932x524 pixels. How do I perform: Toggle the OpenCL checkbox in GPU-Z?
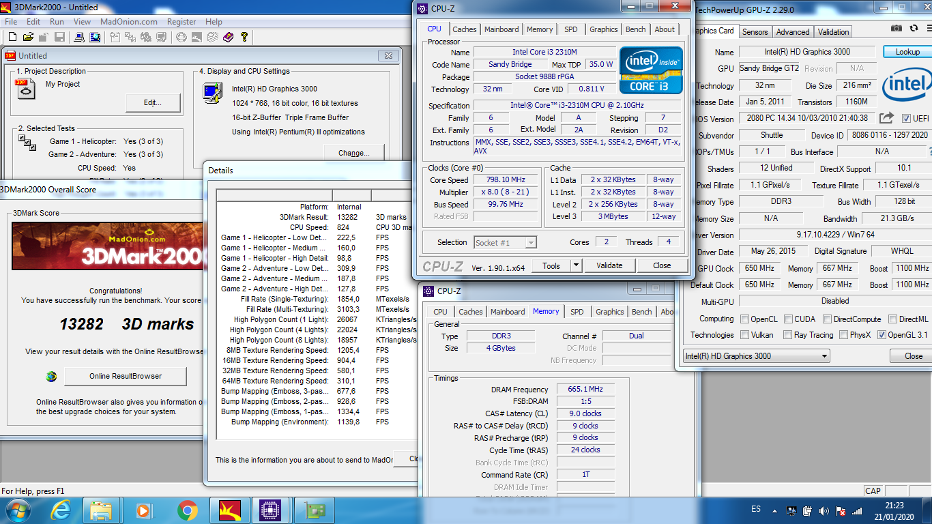pyautogui.click(x=744, y=319)
